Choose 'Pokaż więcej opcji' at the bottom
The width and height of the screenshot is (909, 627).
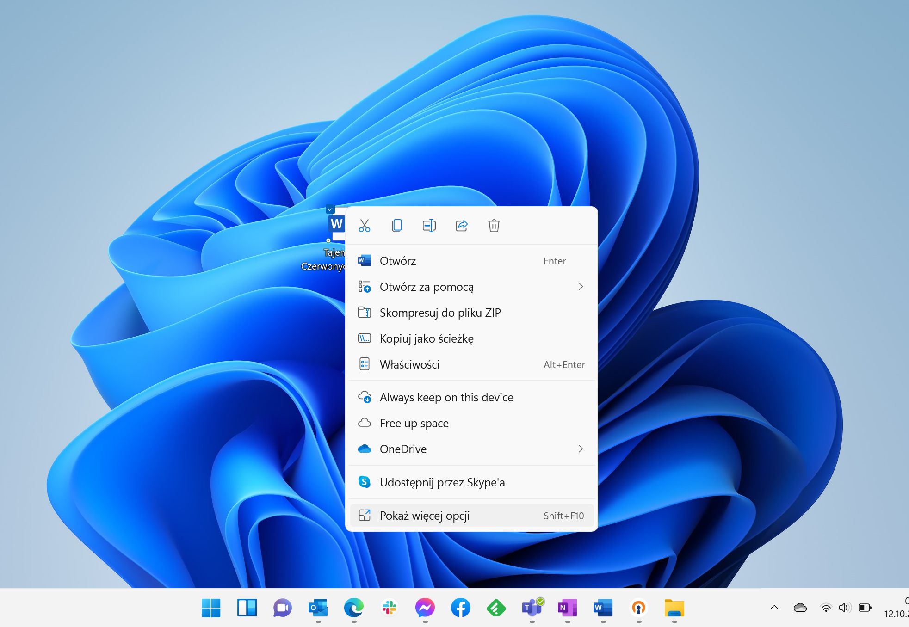tap(424, 516)
